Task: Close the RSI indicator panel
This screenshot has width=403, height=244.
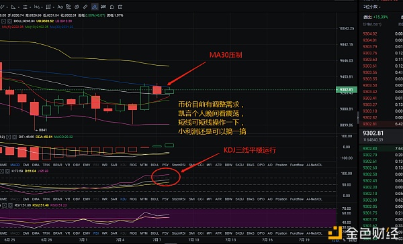Action: coord(10,205)
